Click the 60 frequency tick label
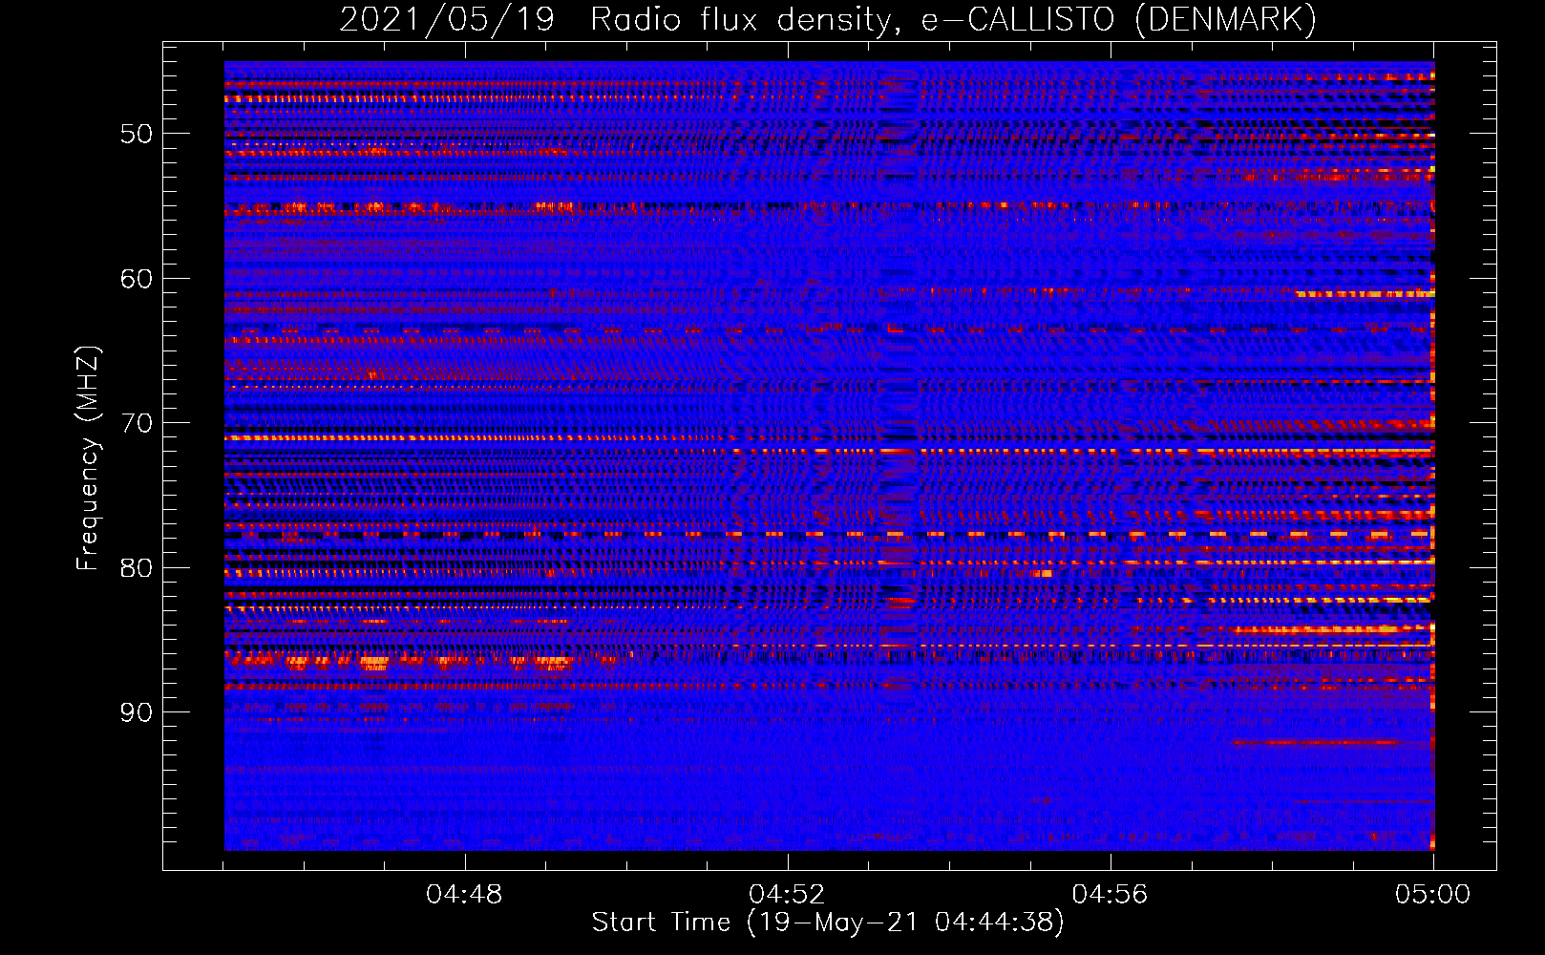The image size is (1545, 955). point(136,279)
